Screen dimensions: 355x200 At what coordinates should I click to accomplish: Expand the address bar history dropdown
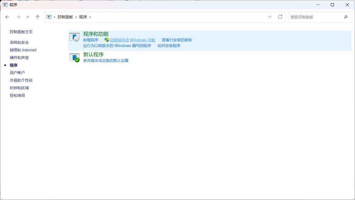[270, 17]
